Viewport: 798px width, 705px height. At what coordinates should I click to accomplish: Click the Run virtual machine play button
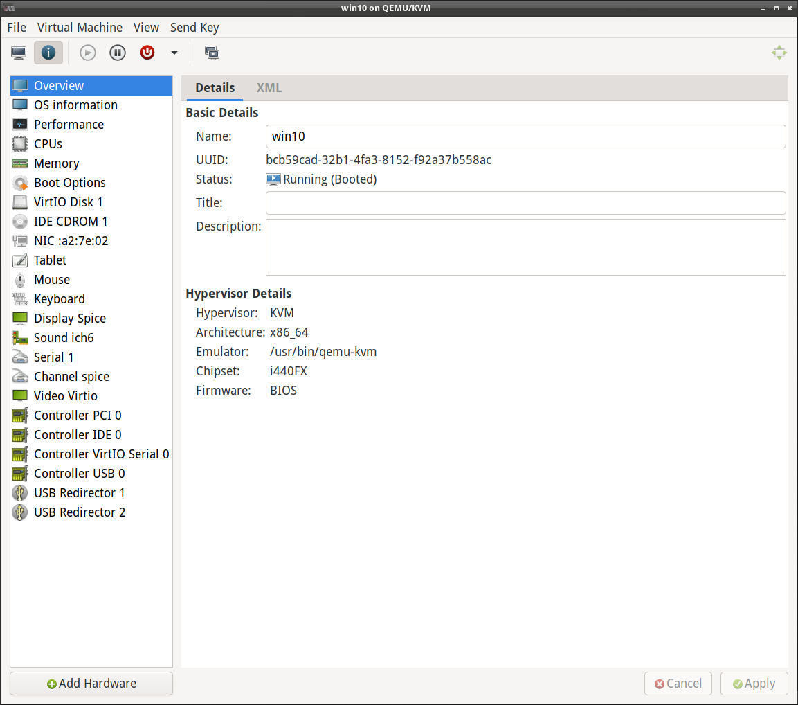(x=87, y=53)
